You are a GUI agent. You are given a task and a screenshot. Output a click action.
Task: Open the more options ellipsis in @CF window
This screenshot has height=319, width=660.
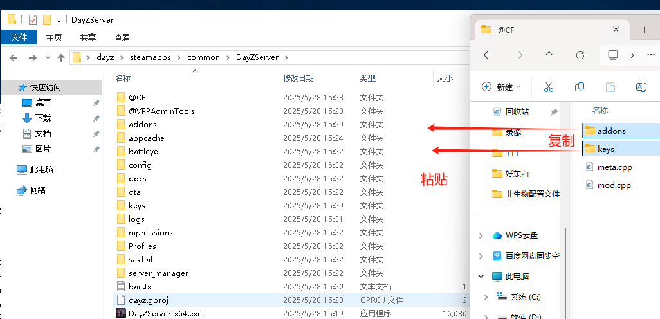pyautogui.click(x=651, y=55)
